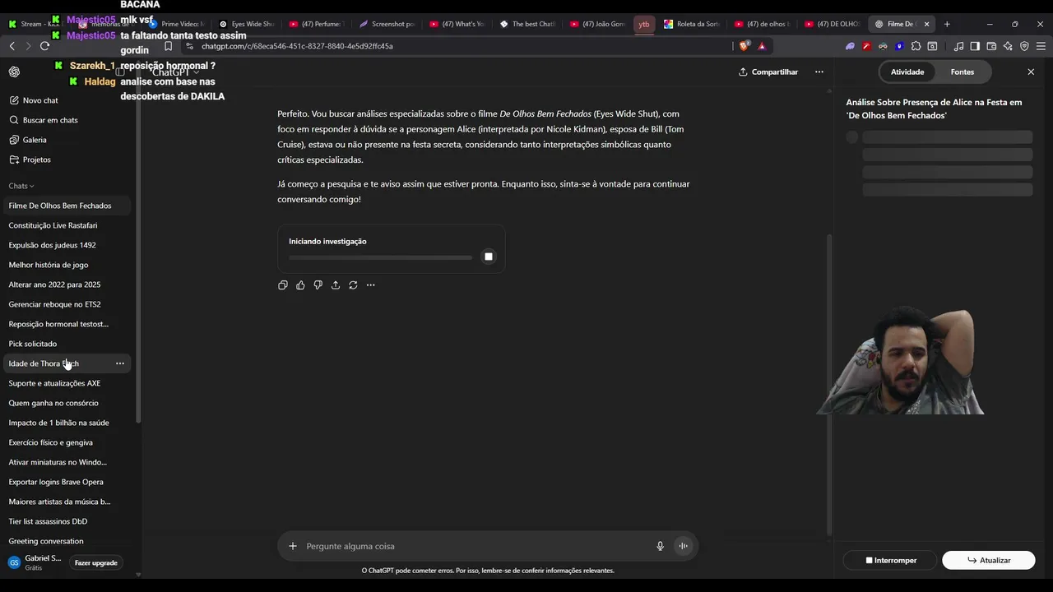Give the response a thumbs up
The image size is (1053, 592).
(x=300, y=285)
